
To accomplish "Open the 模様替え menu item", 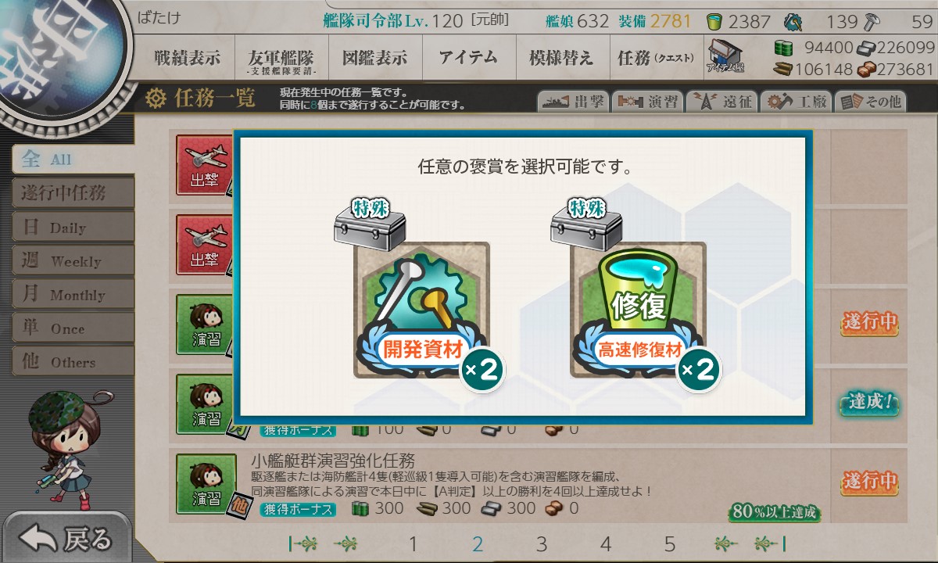I will [x=561, y=57].
